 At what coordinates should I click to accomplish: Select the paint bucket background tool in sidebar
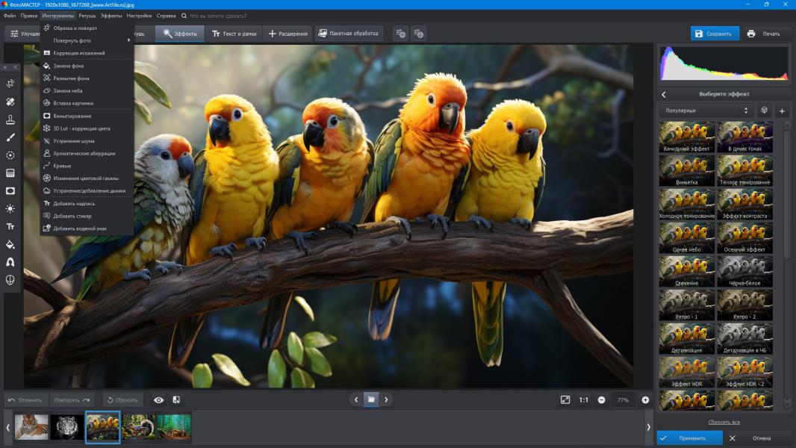(x=10, y=245)
